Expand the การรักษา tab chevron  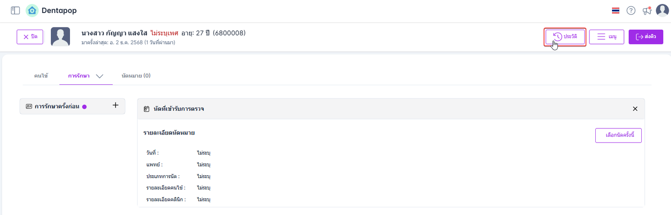[100, 76]
